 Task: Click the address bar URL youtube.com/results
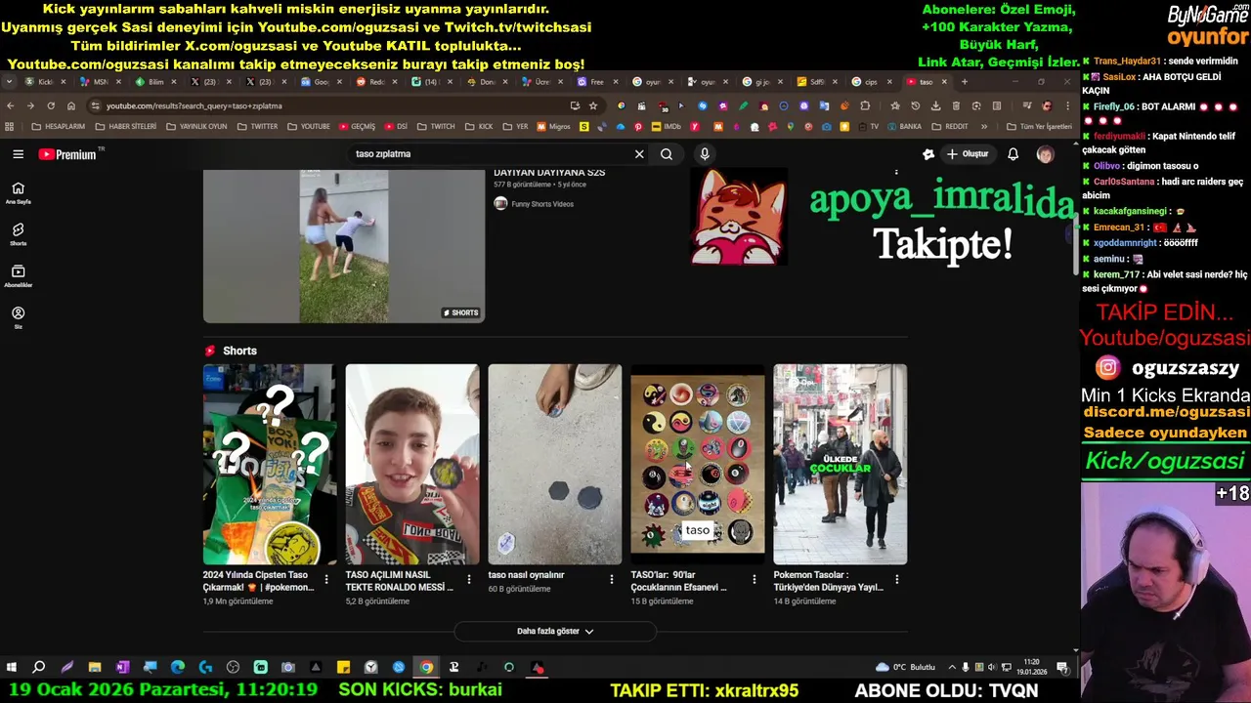point(194,105)
